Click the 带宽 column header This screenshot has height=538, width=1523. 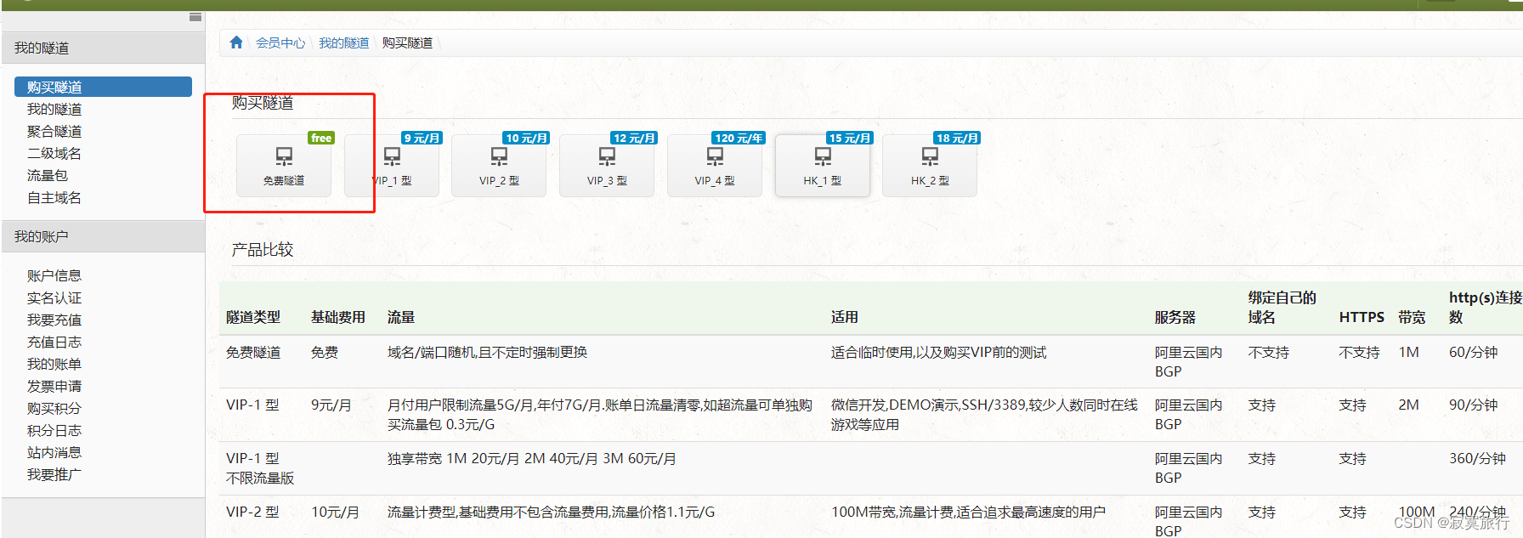[1413, 317]
